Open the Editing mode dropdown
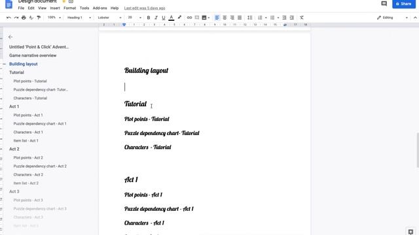Viewport: 419px width, 235px height. point(392,18)
